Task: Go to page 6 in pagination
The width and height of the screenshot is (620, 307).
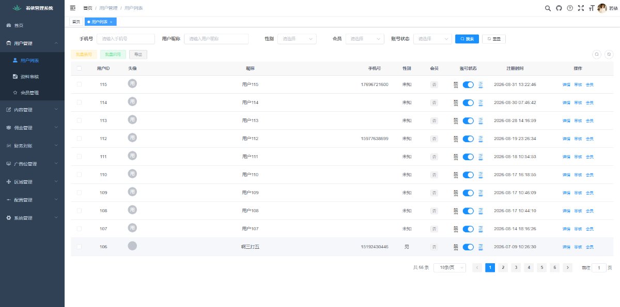Action: click(554, 267)
